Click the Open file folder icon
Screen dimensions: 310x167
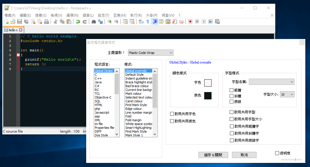13,22
